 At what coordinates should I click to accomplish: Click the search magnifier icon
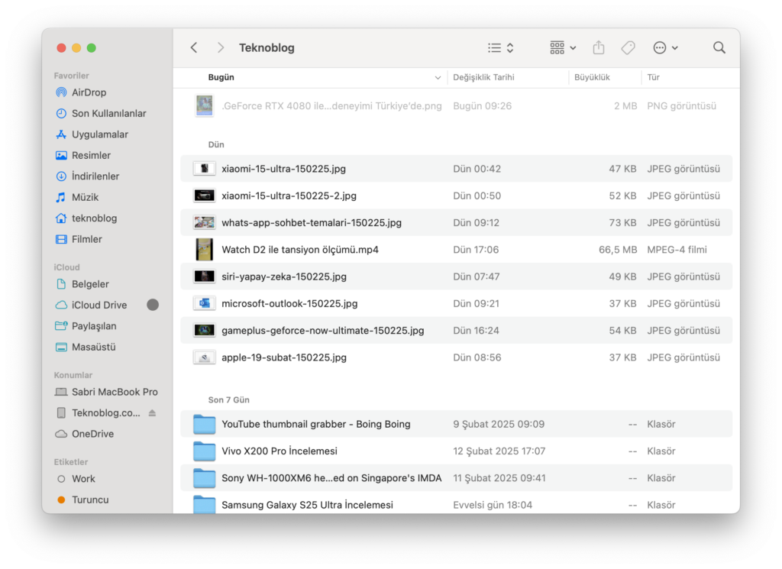(719, 48)
